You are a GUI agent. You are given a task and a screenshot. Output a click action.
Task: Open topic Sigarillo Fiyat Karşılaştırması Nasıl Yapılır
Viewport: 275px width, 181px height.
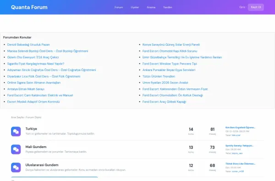36,64
